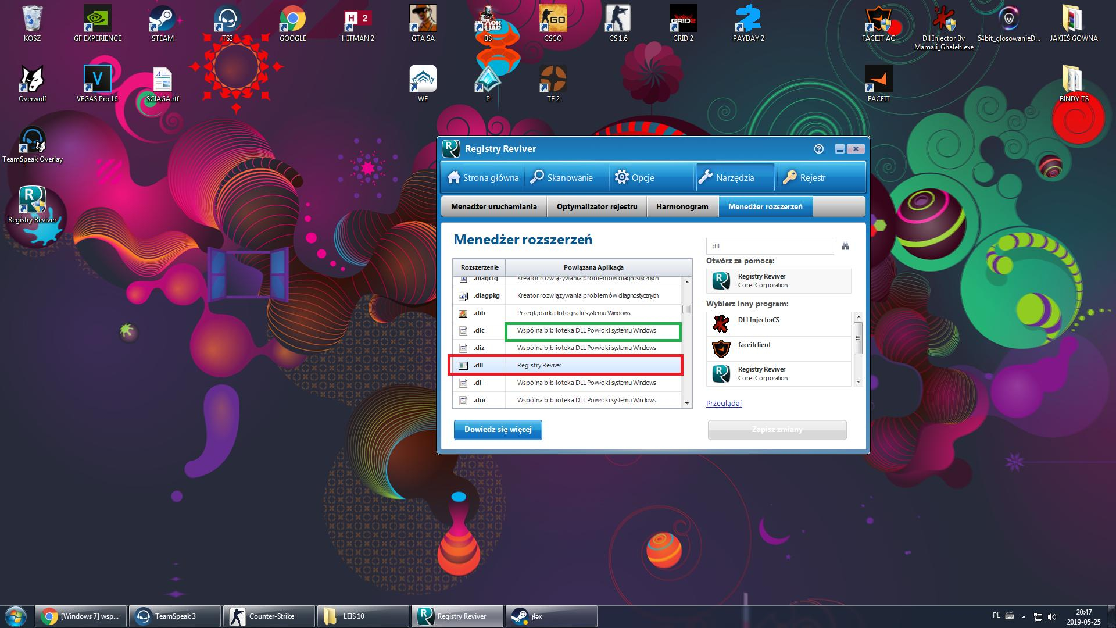
Task: Click the binoculars search icon
Action: 845,246
